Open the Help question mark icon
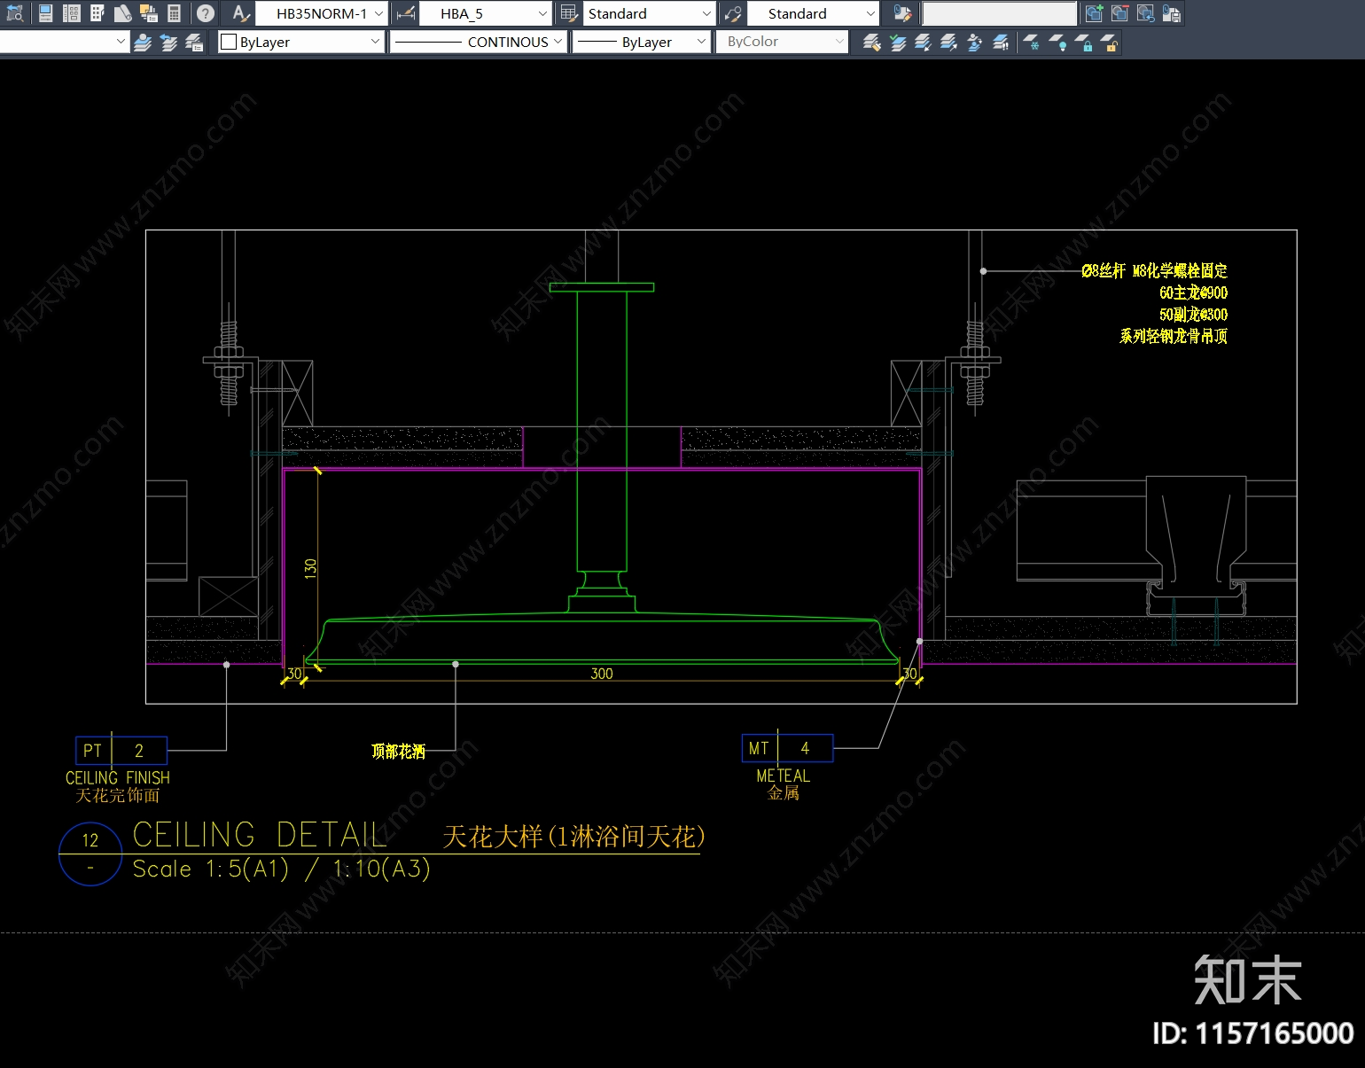The width and height of the screenshot is (1365, 1068). (206, 13)
